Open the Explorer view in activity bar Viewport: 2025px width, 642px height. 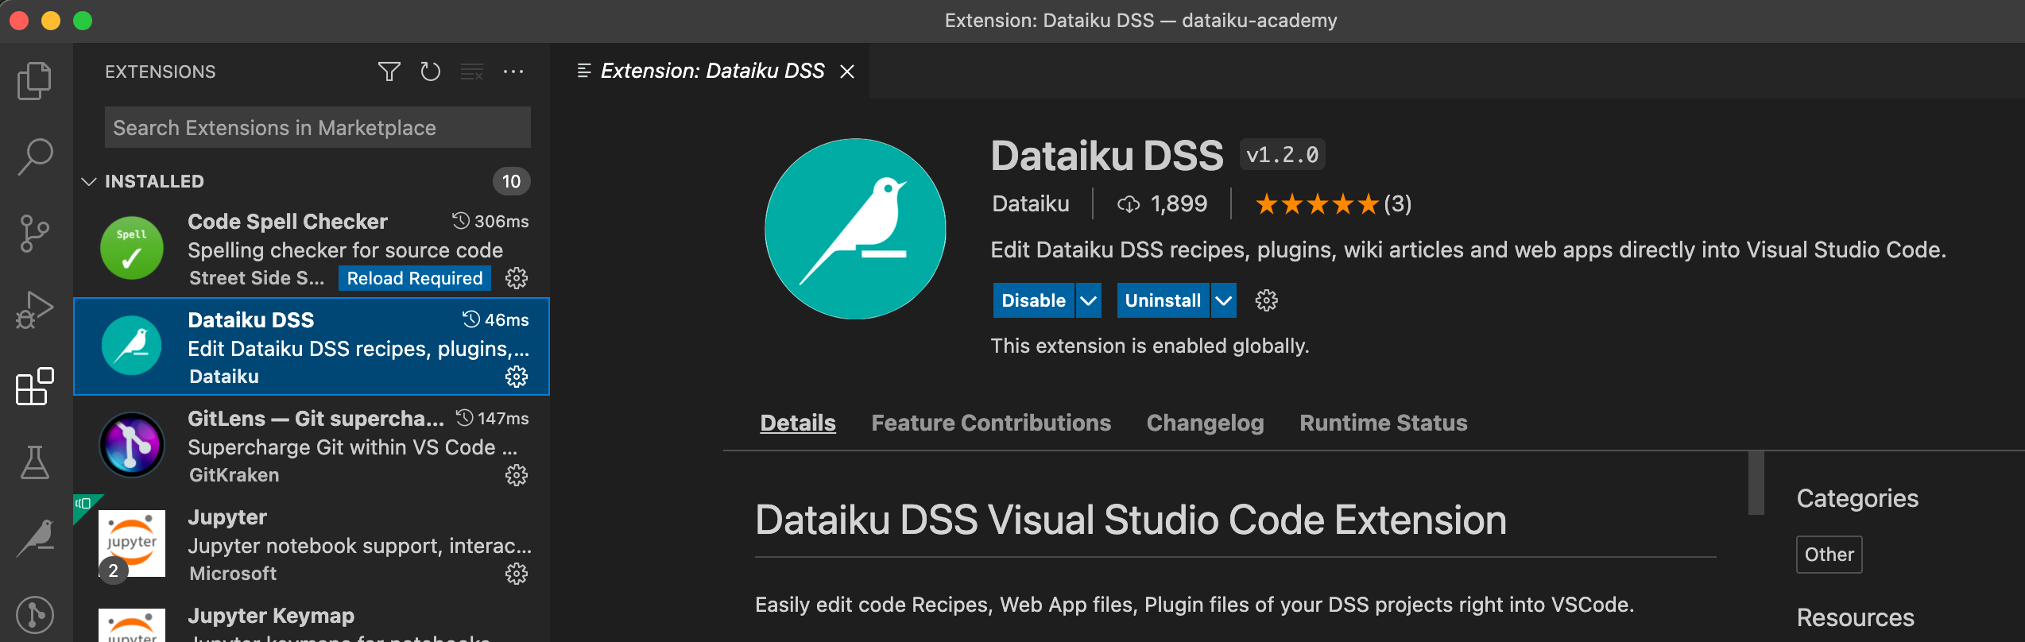35,80
